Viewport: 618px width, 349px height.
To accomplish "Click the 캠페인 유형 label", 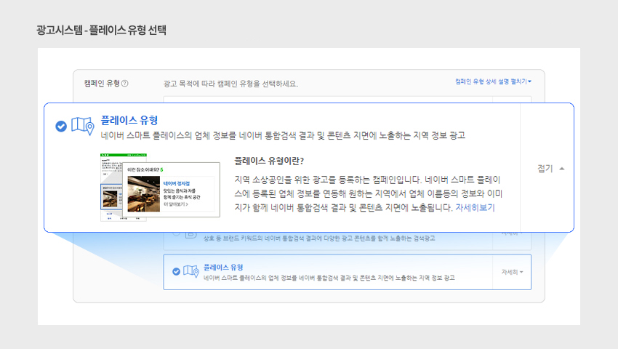I will click(102, 83).
